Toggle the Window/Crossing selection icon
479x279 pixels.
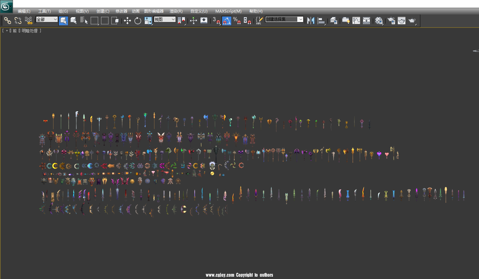115,21
